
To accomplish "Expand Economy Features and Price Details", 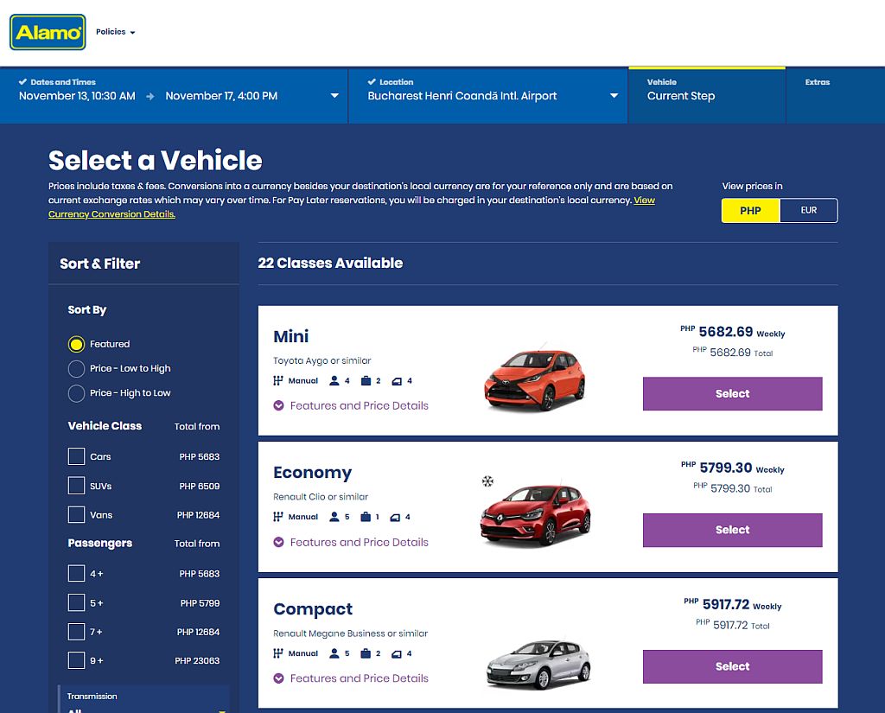I will point(351,542).
